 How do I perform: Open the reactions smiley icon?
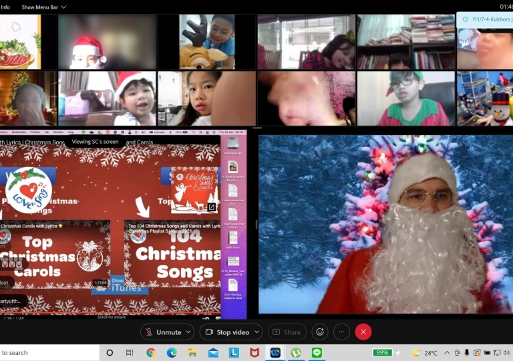(x=320, y=332)
